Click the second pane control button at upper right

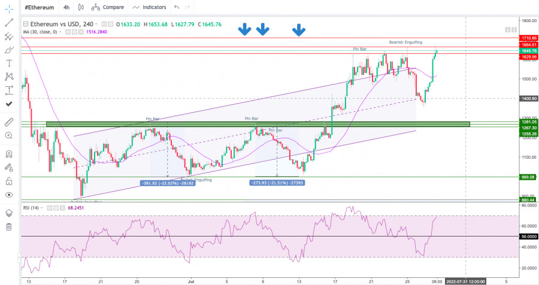(x=514, y=30)
